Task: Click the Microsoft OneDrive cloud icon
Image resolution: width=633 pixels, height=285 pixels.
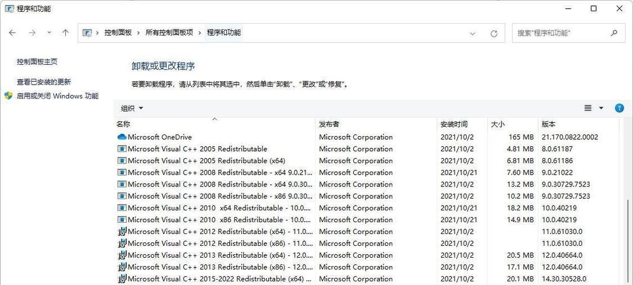Action: (x=122, y=137)
